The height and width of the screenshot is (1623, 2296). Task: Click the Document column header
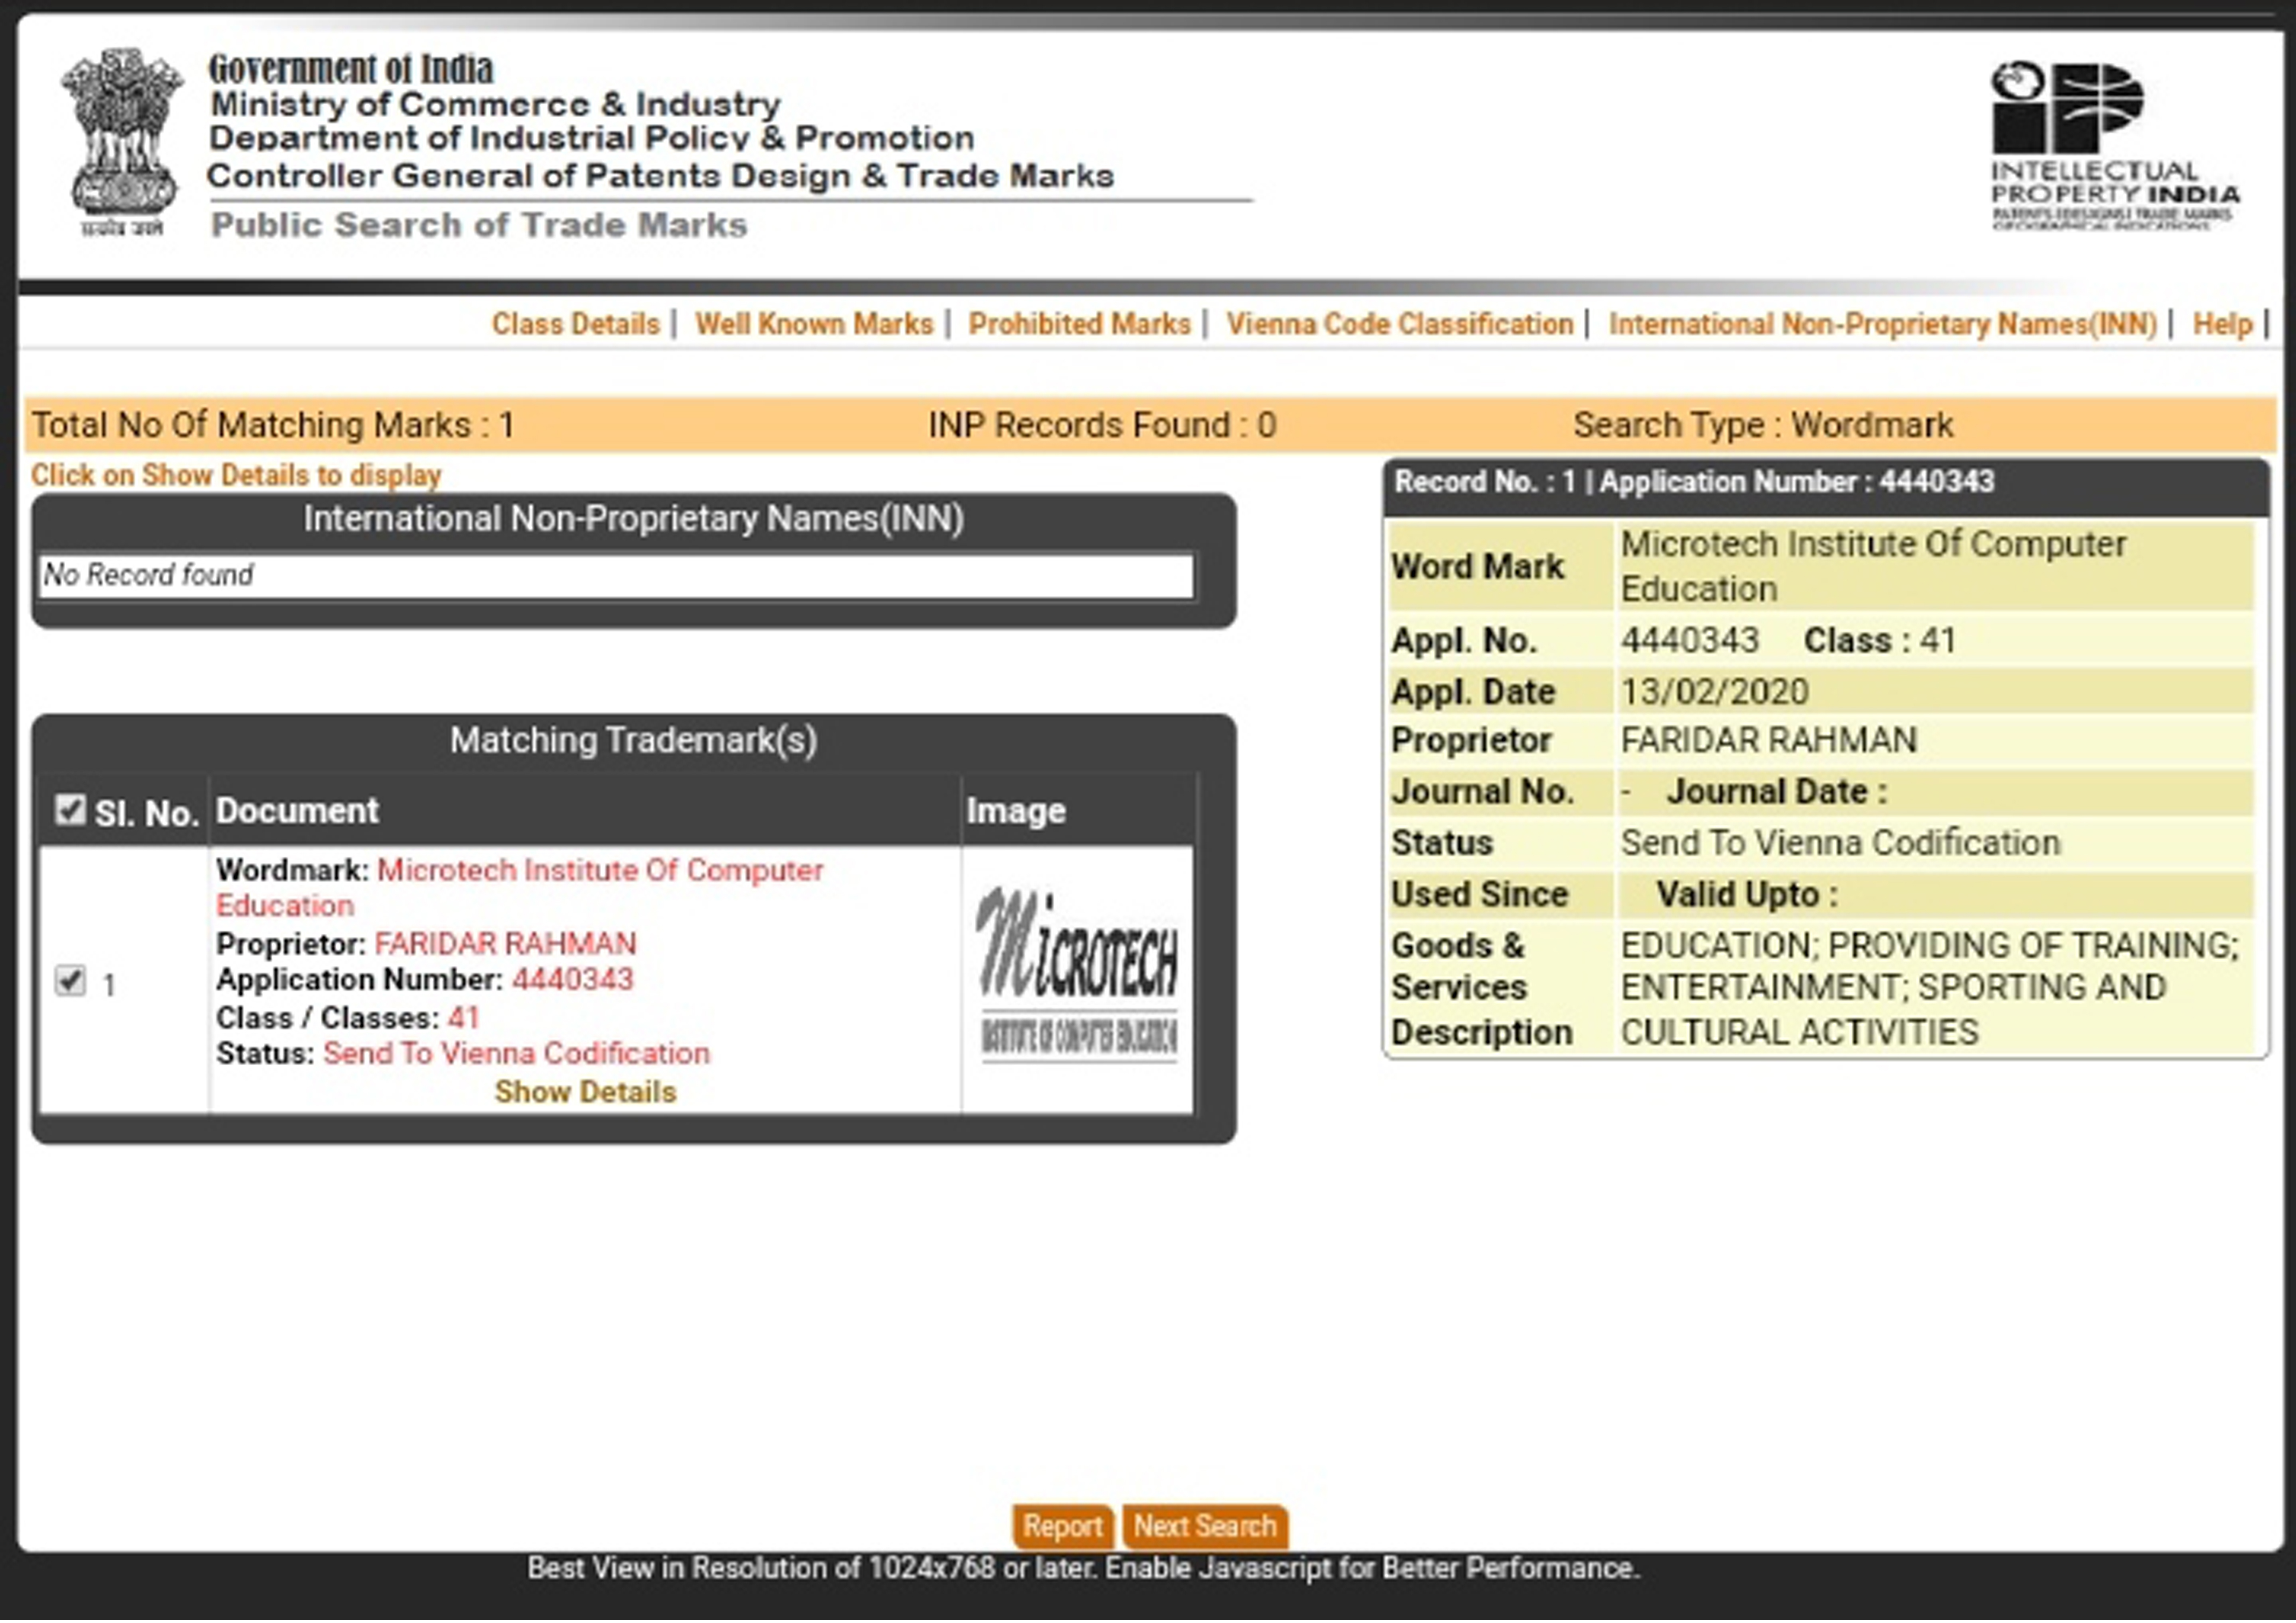tap(297, 811)
